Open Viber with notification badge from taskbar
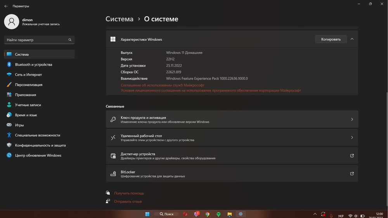The width and height of the screenshot is (388, 218). click(x=196, y=214)
